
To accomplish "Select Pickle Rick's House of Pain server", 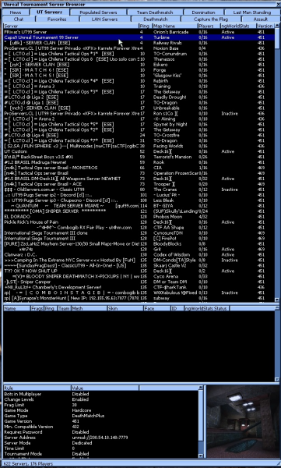I will 139,222.
